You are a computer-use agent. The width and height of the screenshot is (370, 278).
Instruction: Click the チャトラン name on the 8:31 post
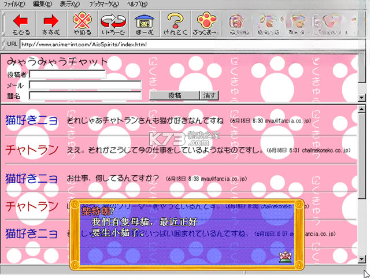tap(32, 150)
